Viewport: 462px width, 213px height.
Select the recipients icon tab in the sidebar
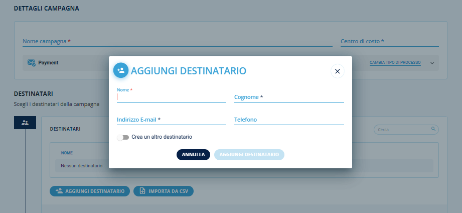coord(25,123)
